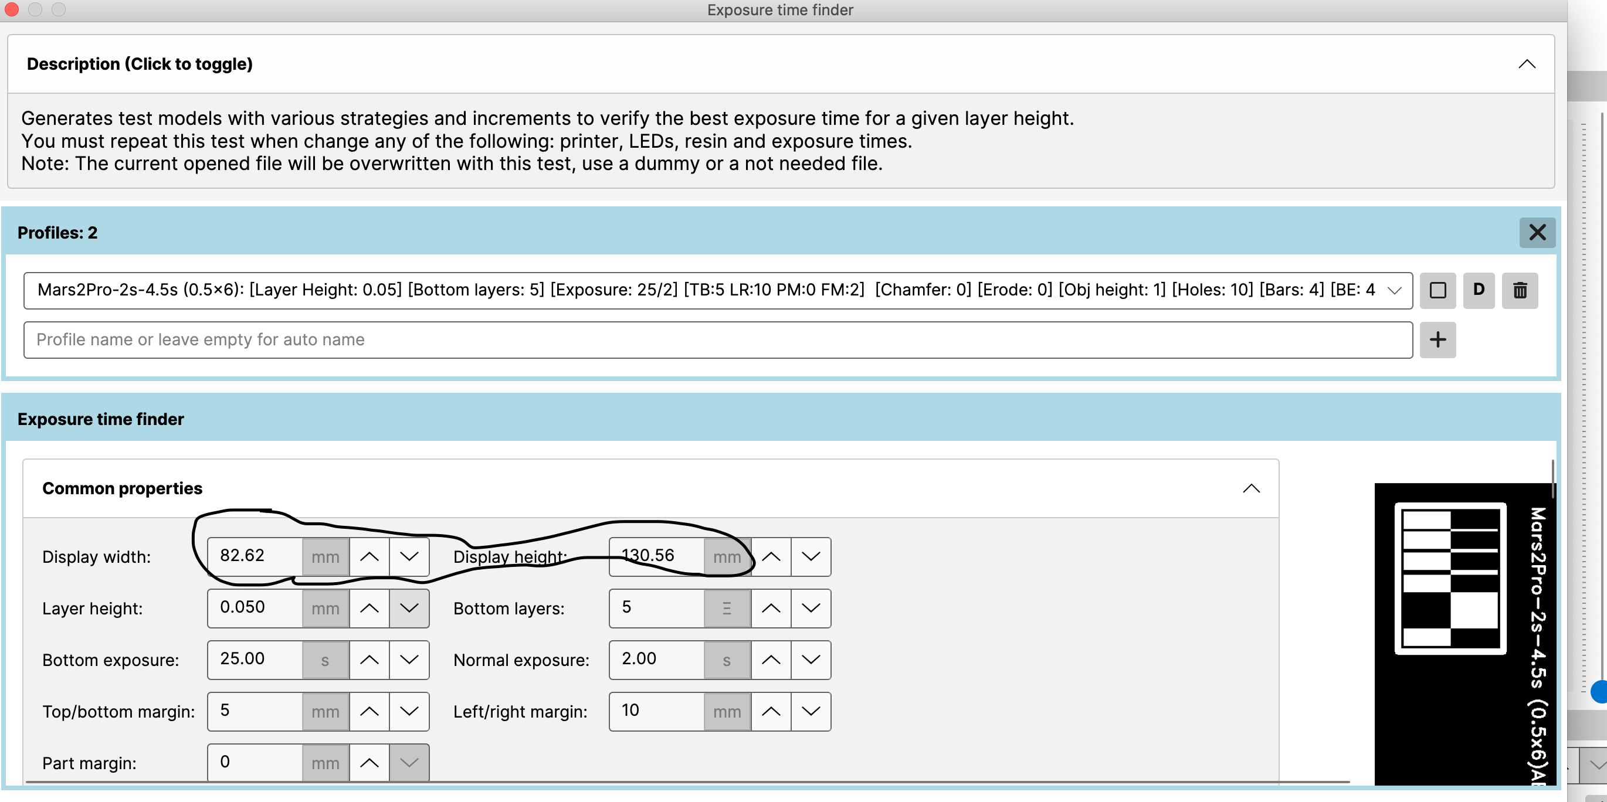Screen dimensions: 1607x802
Task: Increase Display width value
Action: click(x=369, y=556)
